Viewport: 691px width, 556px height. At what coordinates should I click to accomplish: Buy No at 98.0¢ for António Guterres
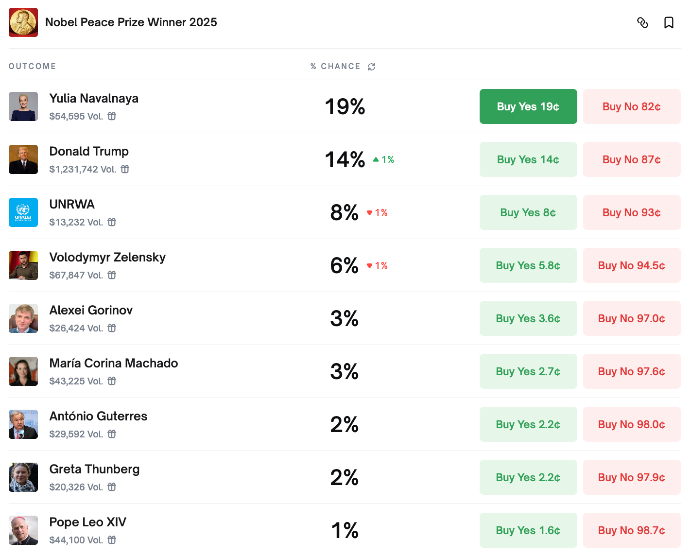pos(632,424)
